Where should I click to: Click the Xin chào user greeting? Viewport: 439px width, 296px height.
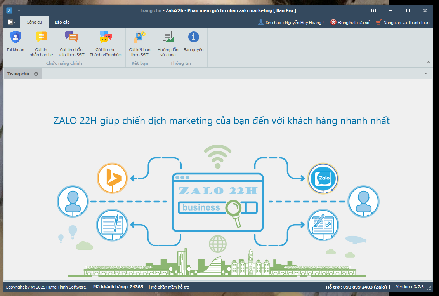point(291,23)
